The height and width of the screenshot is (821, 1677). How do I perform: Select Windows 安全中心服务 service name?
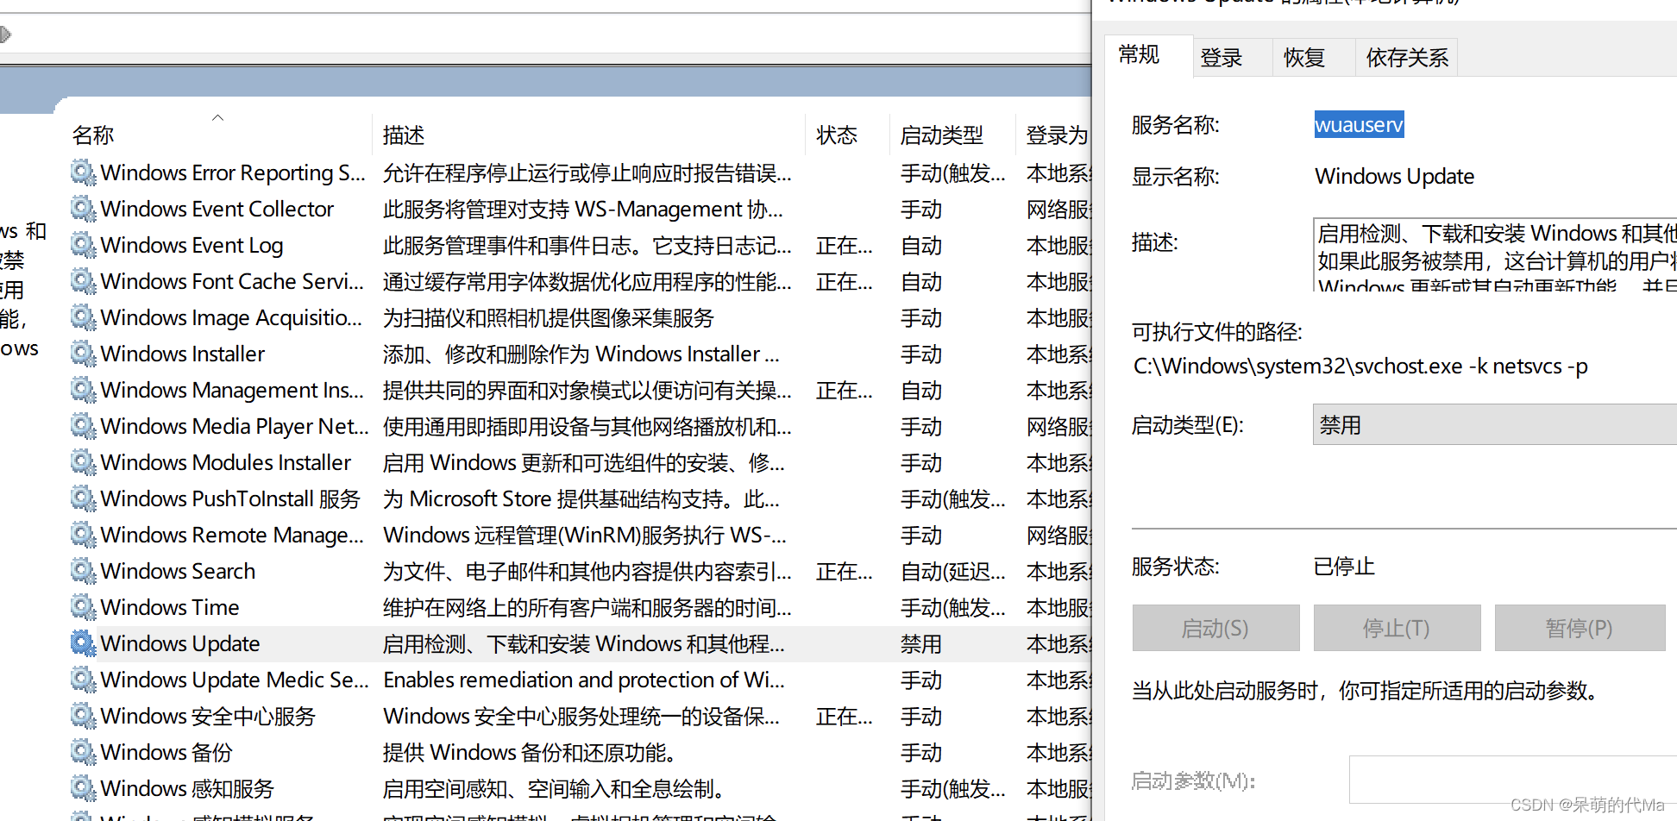(x=208, y=716)
